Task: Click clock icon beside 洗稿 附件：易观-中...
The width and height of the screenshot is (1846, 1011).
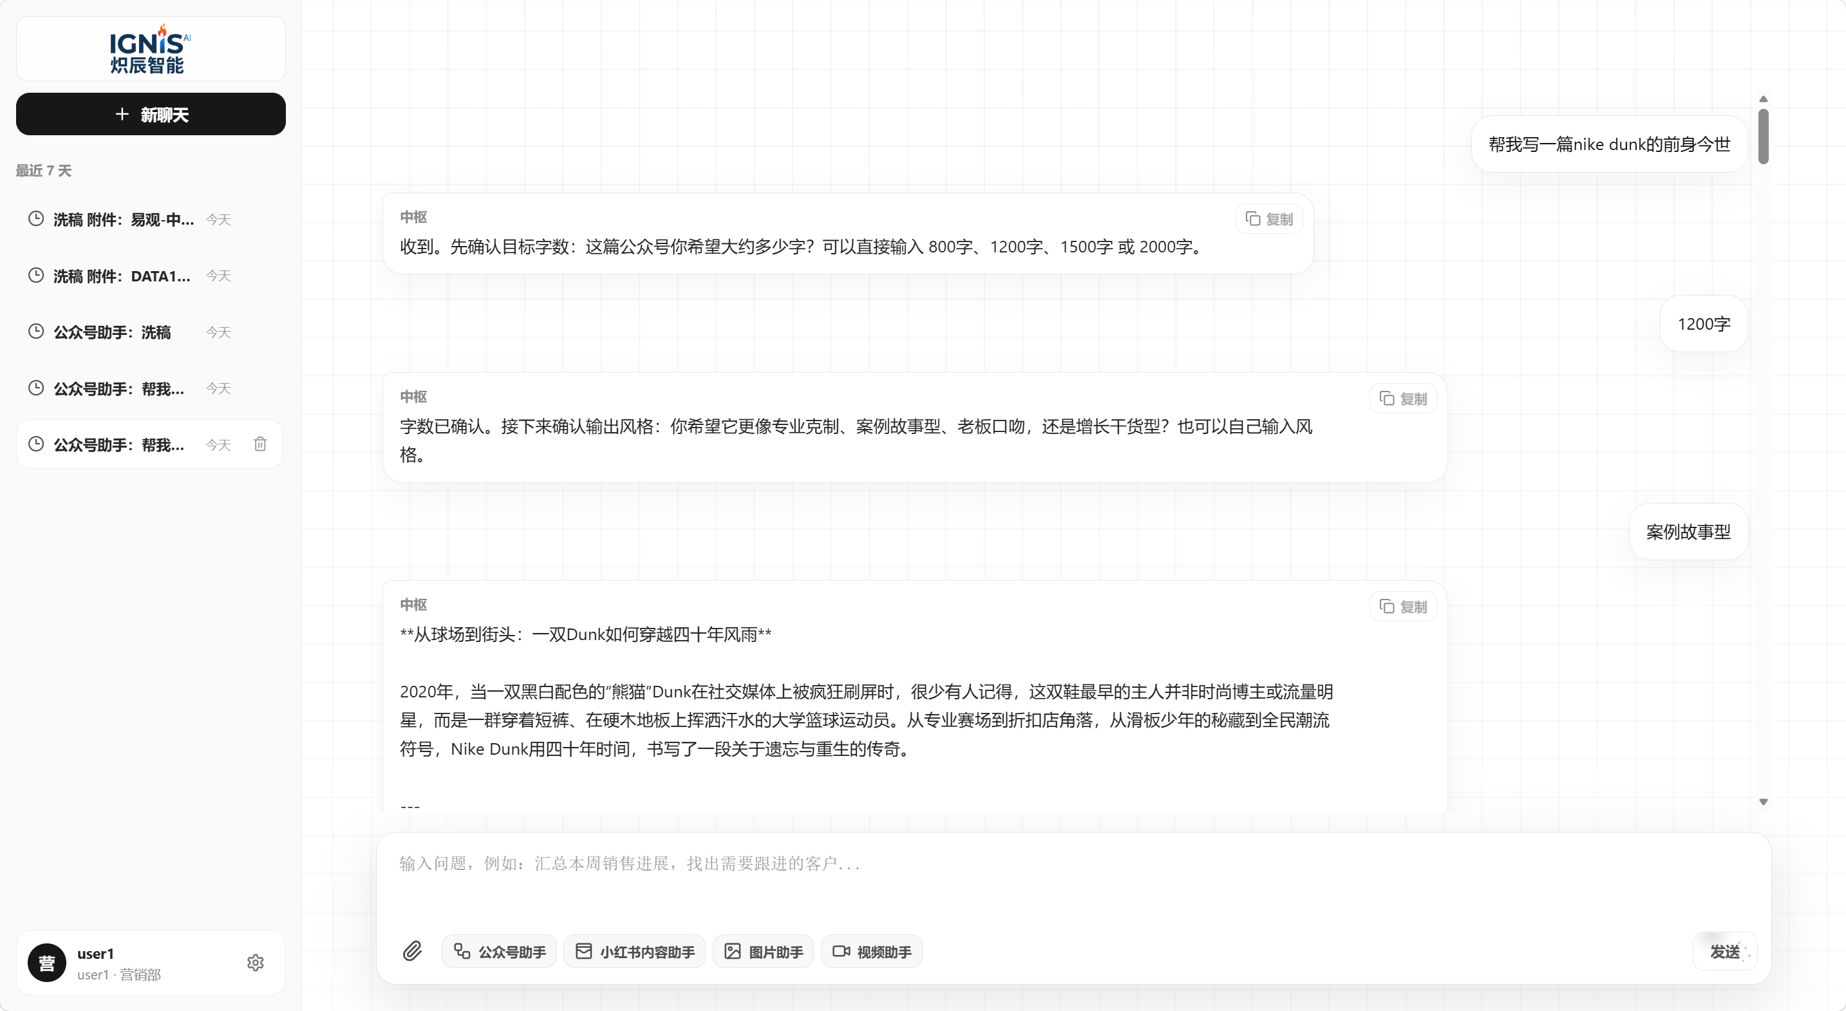Action: pyautogui.click(x=36, y=218)
